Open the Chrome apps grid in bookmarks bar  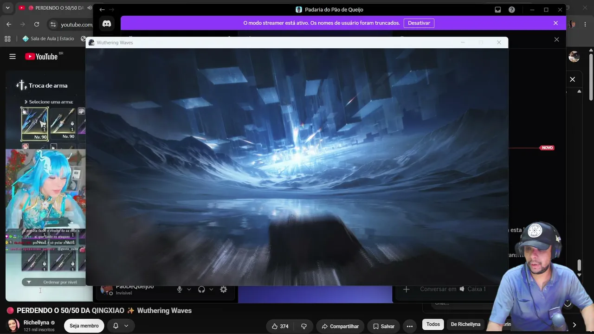click(7, 39)
